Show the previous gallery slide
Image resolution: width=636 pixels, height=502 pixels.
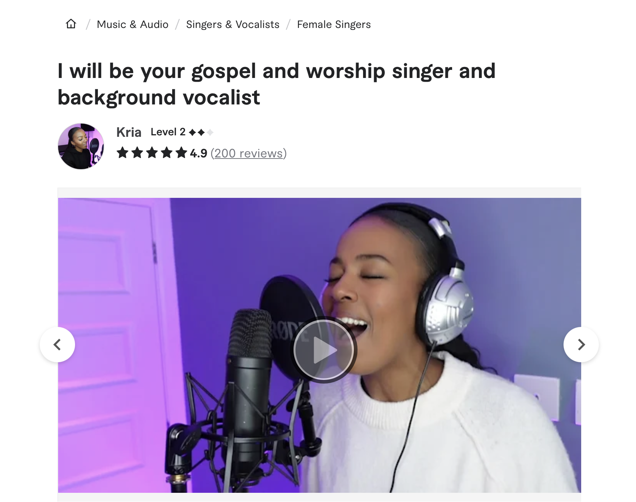click(57, 345)
